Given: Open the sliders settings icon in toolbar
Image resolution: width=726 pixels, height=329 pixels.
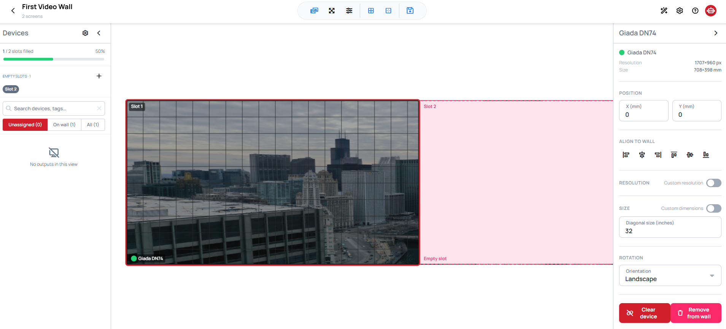Looking at the screenshot, I should pos(349,11).
